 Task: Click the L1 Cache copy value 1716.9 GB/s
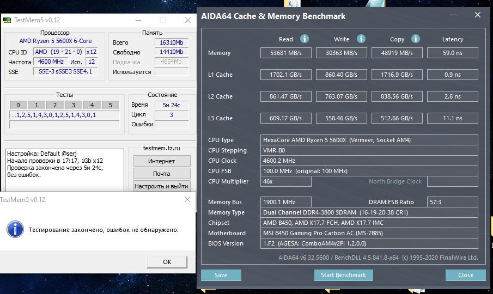[397, 75]
